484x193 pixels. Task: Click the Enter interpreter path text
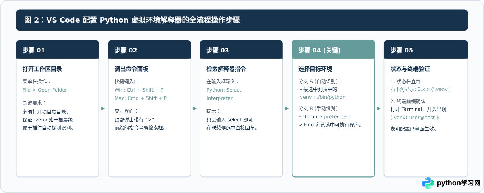(325, 117)
